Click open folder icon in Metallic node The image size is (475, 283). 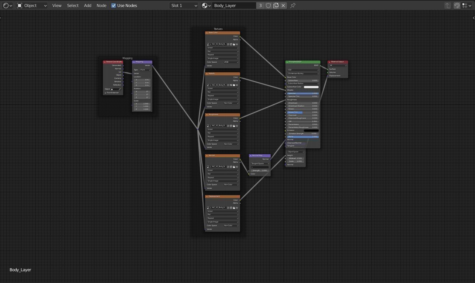point(234,85)
